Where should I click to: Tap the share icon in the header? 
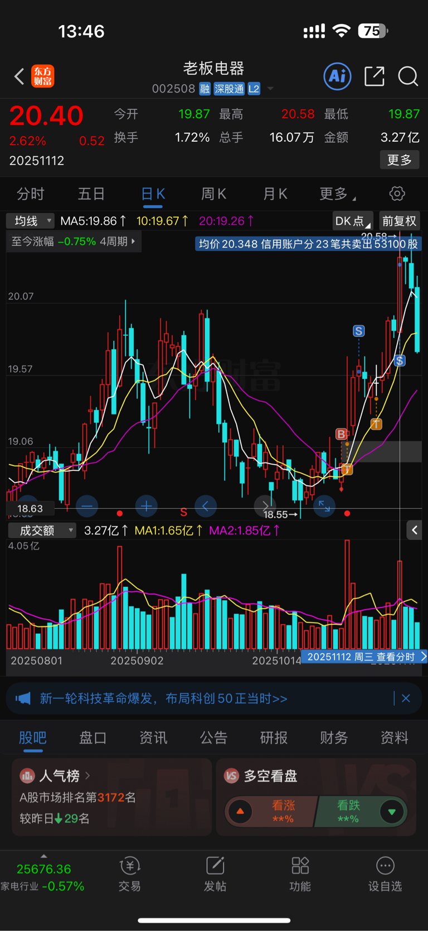[374, 76]
